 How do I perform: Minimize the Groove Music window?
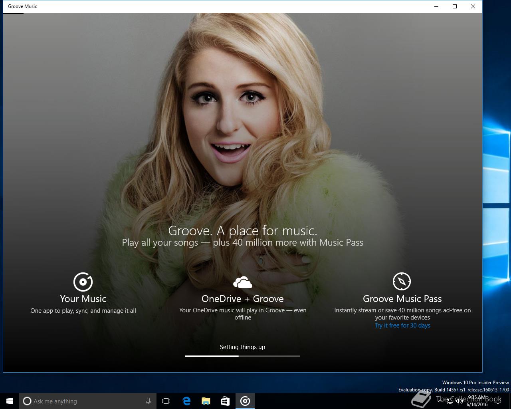coord(436,6)
